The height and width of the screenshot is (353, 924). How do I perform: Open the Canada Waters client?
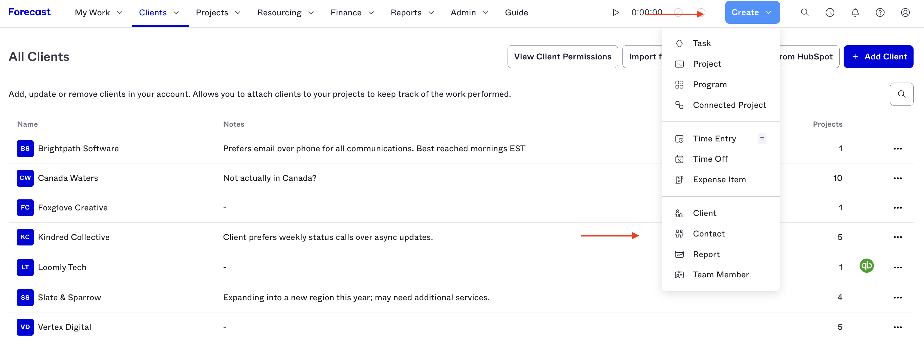tap(68, 178)
